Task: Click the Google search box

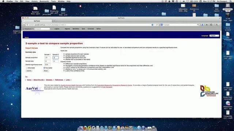Action: [x=180, y=25]
